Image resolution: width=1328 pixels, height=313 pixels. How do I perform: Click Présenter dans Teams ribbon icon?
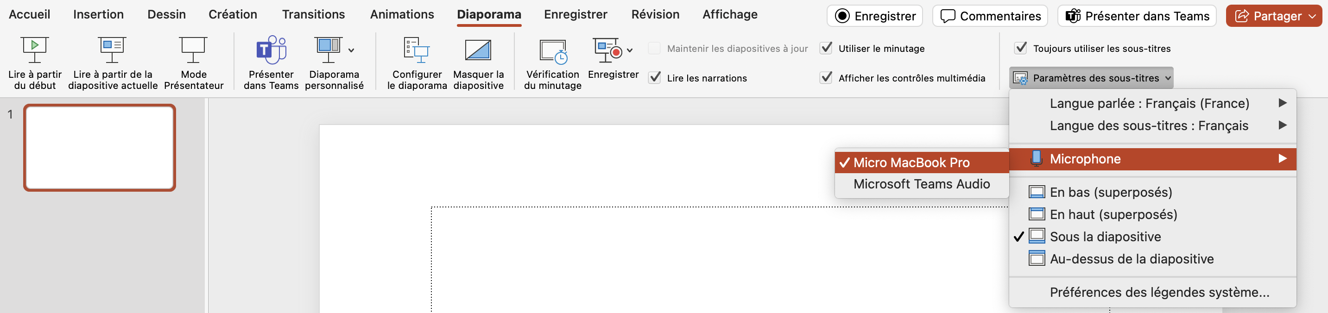pos(271,50)
